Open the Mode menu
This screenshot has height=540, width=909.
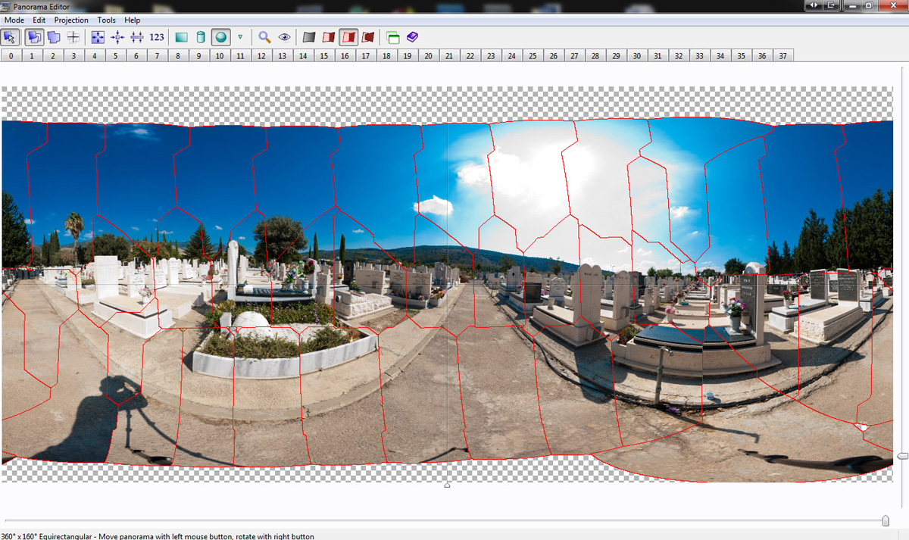point(14,20)
